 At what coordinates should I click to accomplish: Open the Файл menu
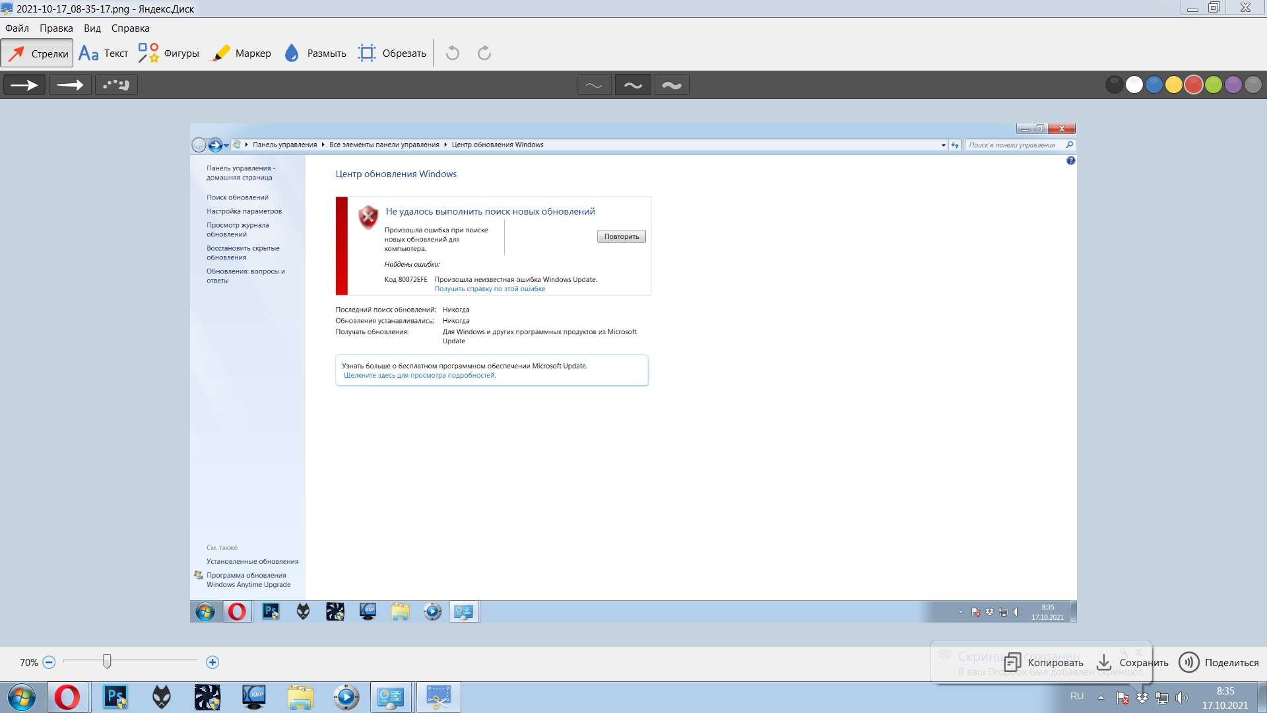click(x=17, y=28)
